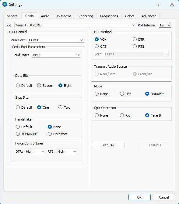Switch to the Audio tab
Image resolution: width=179 pixels, height=204 pixels.
[45, 16]
